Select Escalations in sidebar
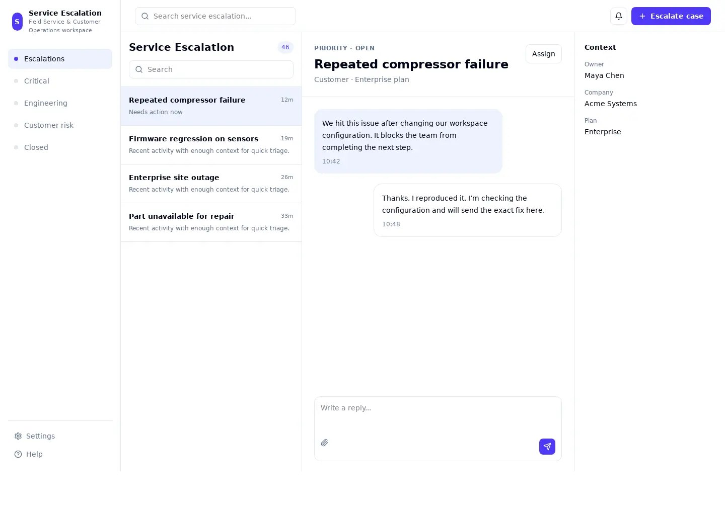The width and height of the screenshot is (725, 515). 60,59
